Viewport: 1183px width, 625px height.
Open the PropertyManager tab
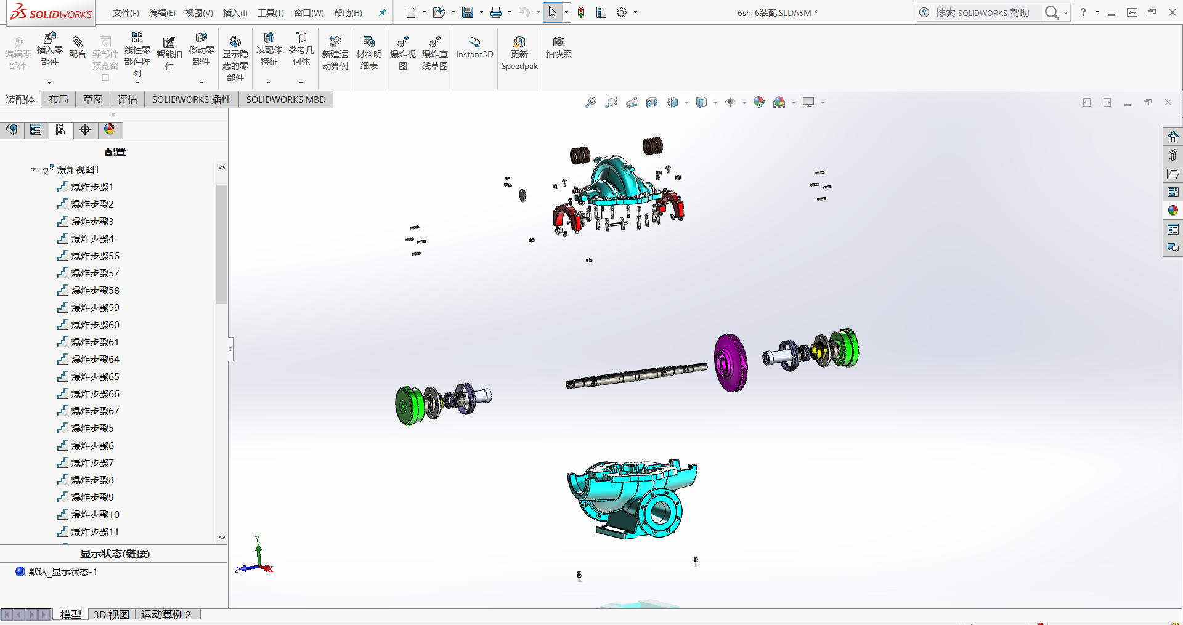tap(36, 129)
